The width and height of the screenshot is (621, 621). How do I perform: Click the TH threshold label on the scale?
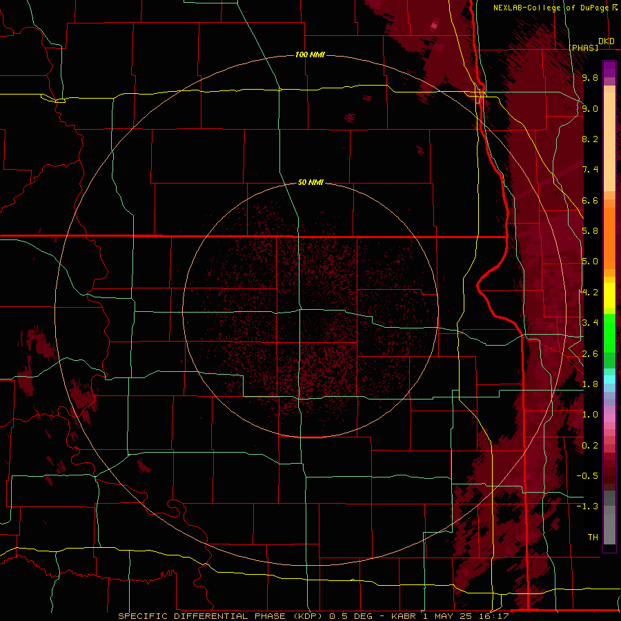tap(593, 538)
